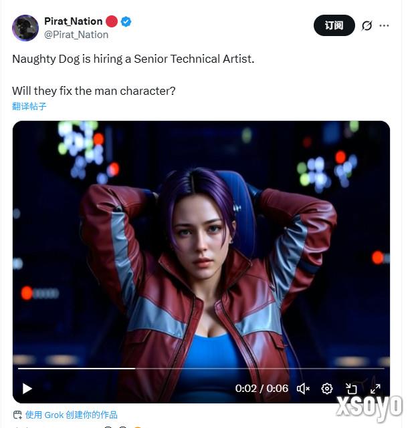
Task: Click the Grok create icon below the video
Action: 17,415
